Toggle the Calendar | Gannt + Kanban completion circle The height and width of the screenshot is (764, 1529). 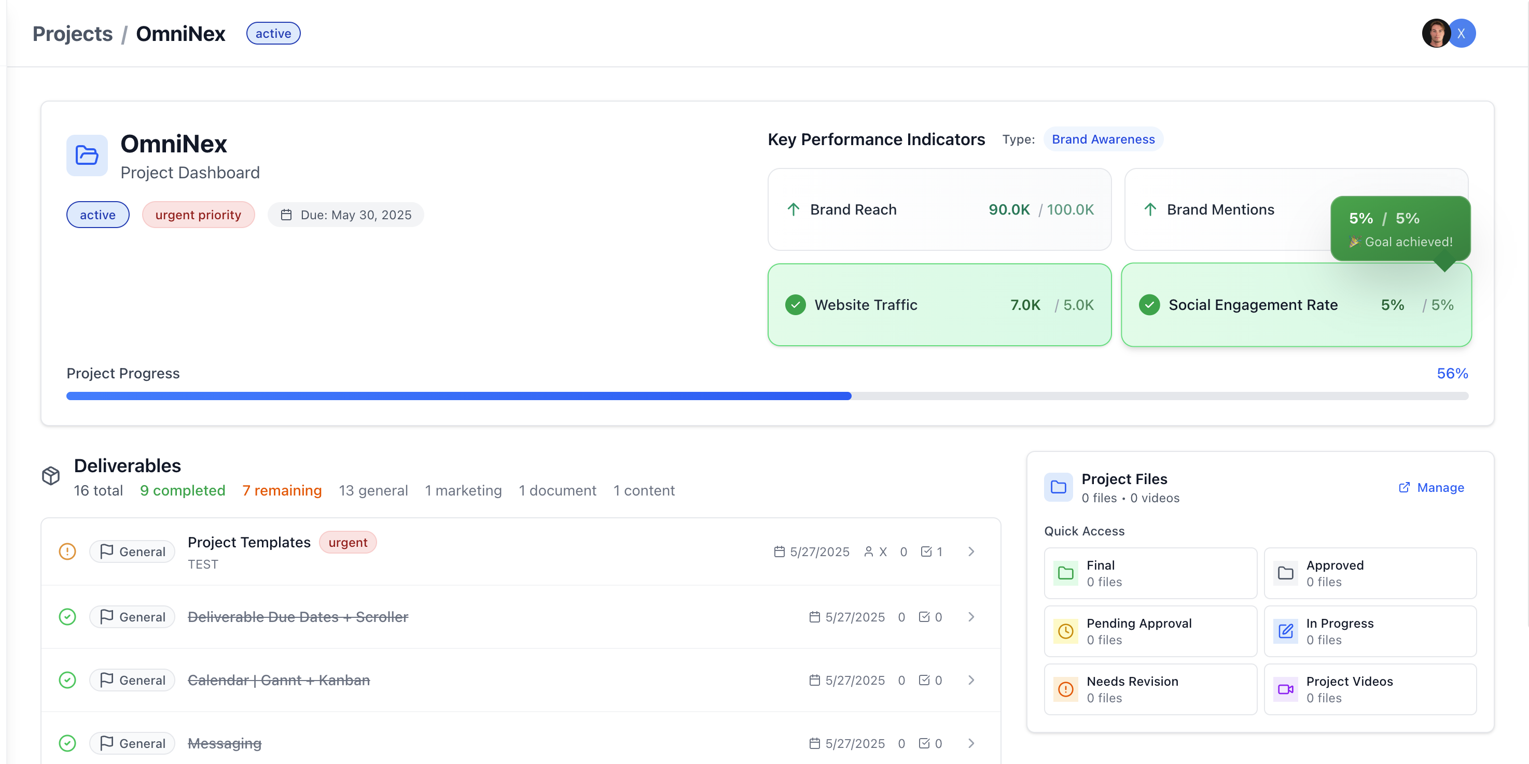[x=67, y=680]
